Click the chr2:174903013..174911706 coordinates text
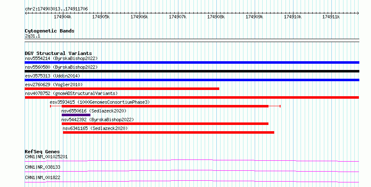371x187 pixels. tap(56, 9)
